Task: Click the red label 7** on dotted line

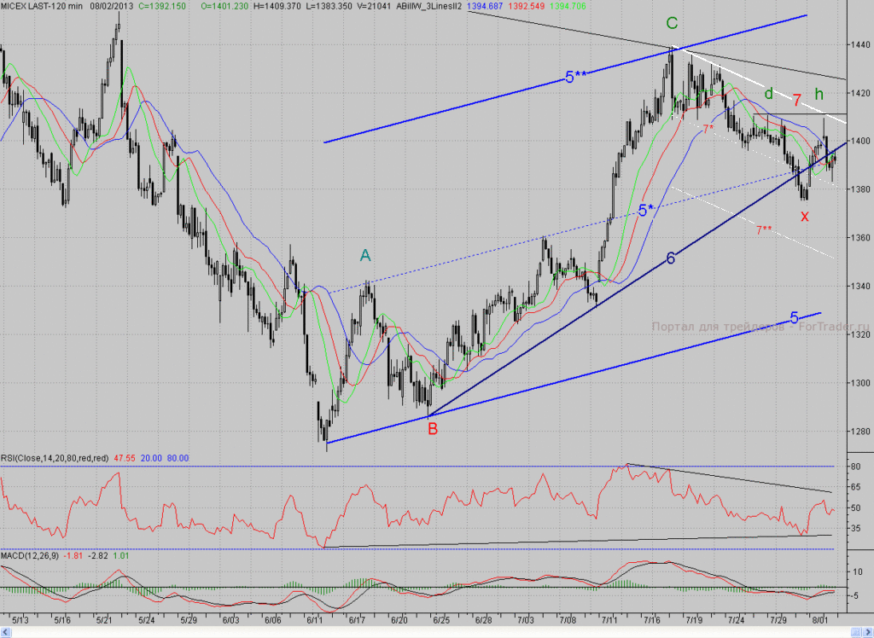Action: [x=764, y=229]
